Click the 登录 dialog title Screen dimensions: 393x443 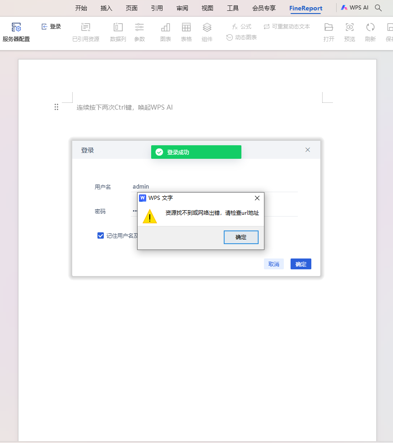(x=88, y=150)
